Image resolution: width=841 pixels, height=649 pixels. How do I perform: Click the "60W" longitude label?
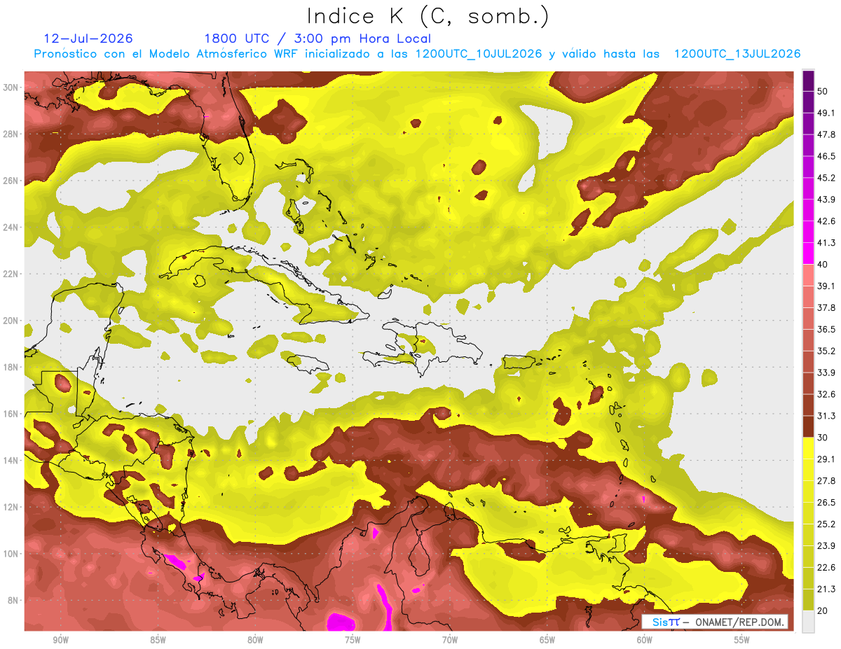645,640
